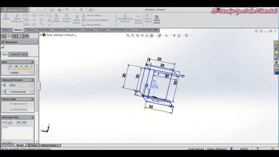279x157 pixels.
Task: Switch to Leaders tab
Action: point(14,54)
